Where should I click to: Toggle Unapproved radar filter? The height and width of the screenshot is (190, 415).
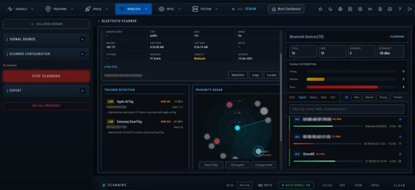(264, 165)
